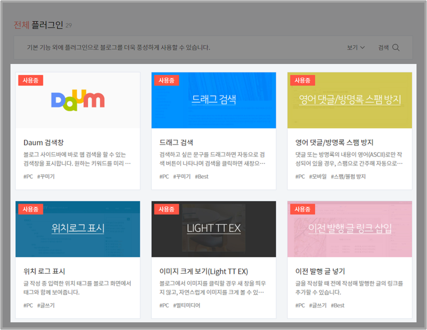Toggle the 사용중 badge on 드래그 검색
The height and width of the screenshot is (330, 427).
[166, 80]
